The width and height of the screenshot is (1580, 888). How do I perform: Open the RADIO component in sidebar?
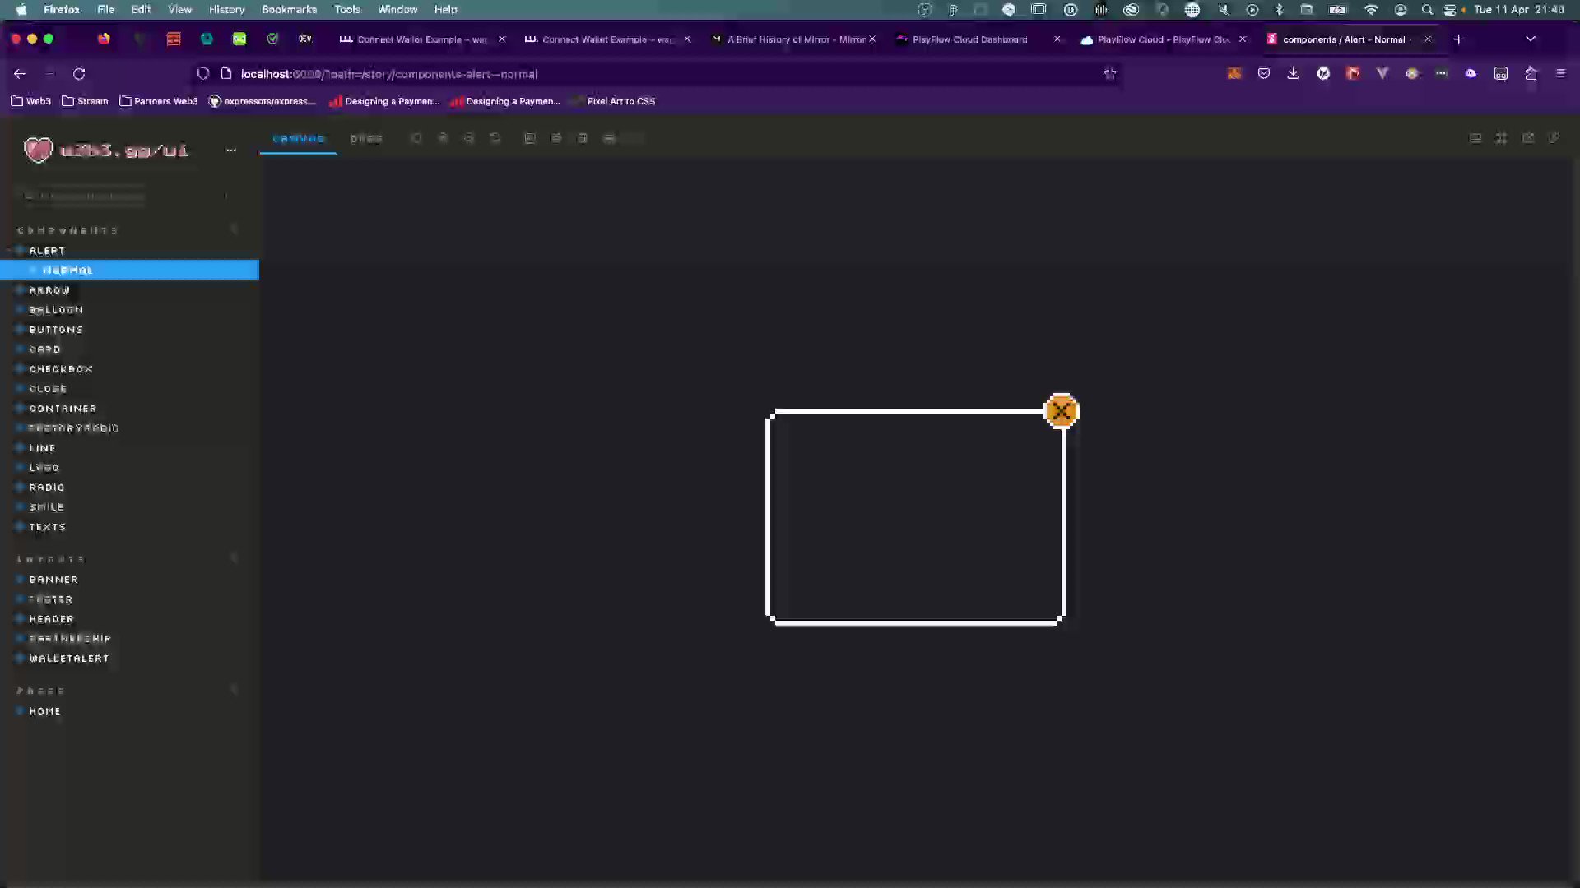47,488
